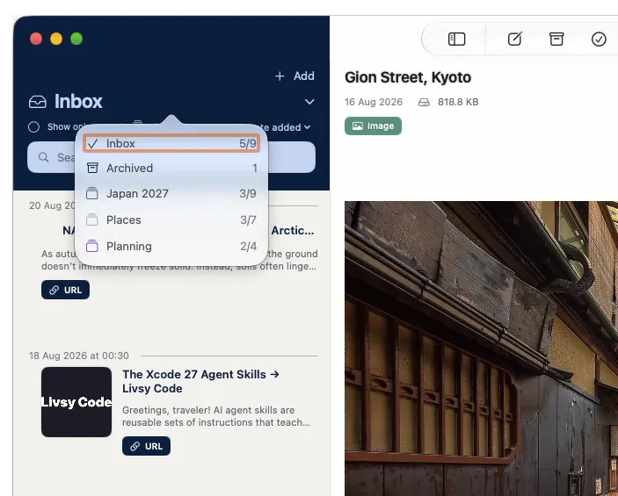Click the Archived box icon in popup
This screenshot has height=496, width=618.
pos(92,168)
